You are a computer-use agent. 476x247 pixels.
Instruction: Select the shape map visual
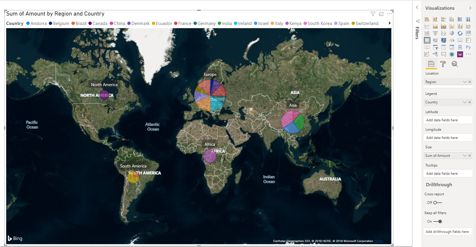click(444, 40)
